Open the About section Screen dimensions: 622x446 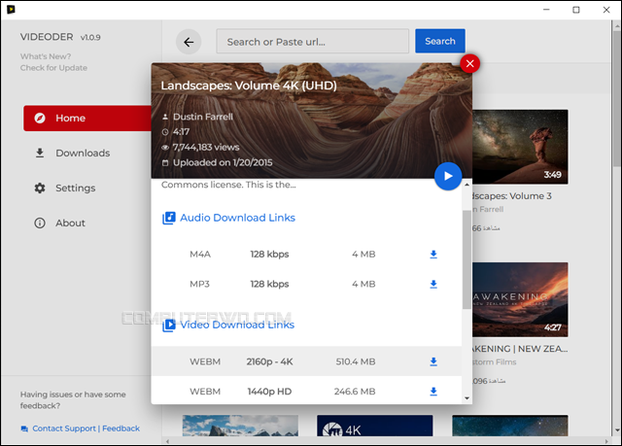pos(70,223)
